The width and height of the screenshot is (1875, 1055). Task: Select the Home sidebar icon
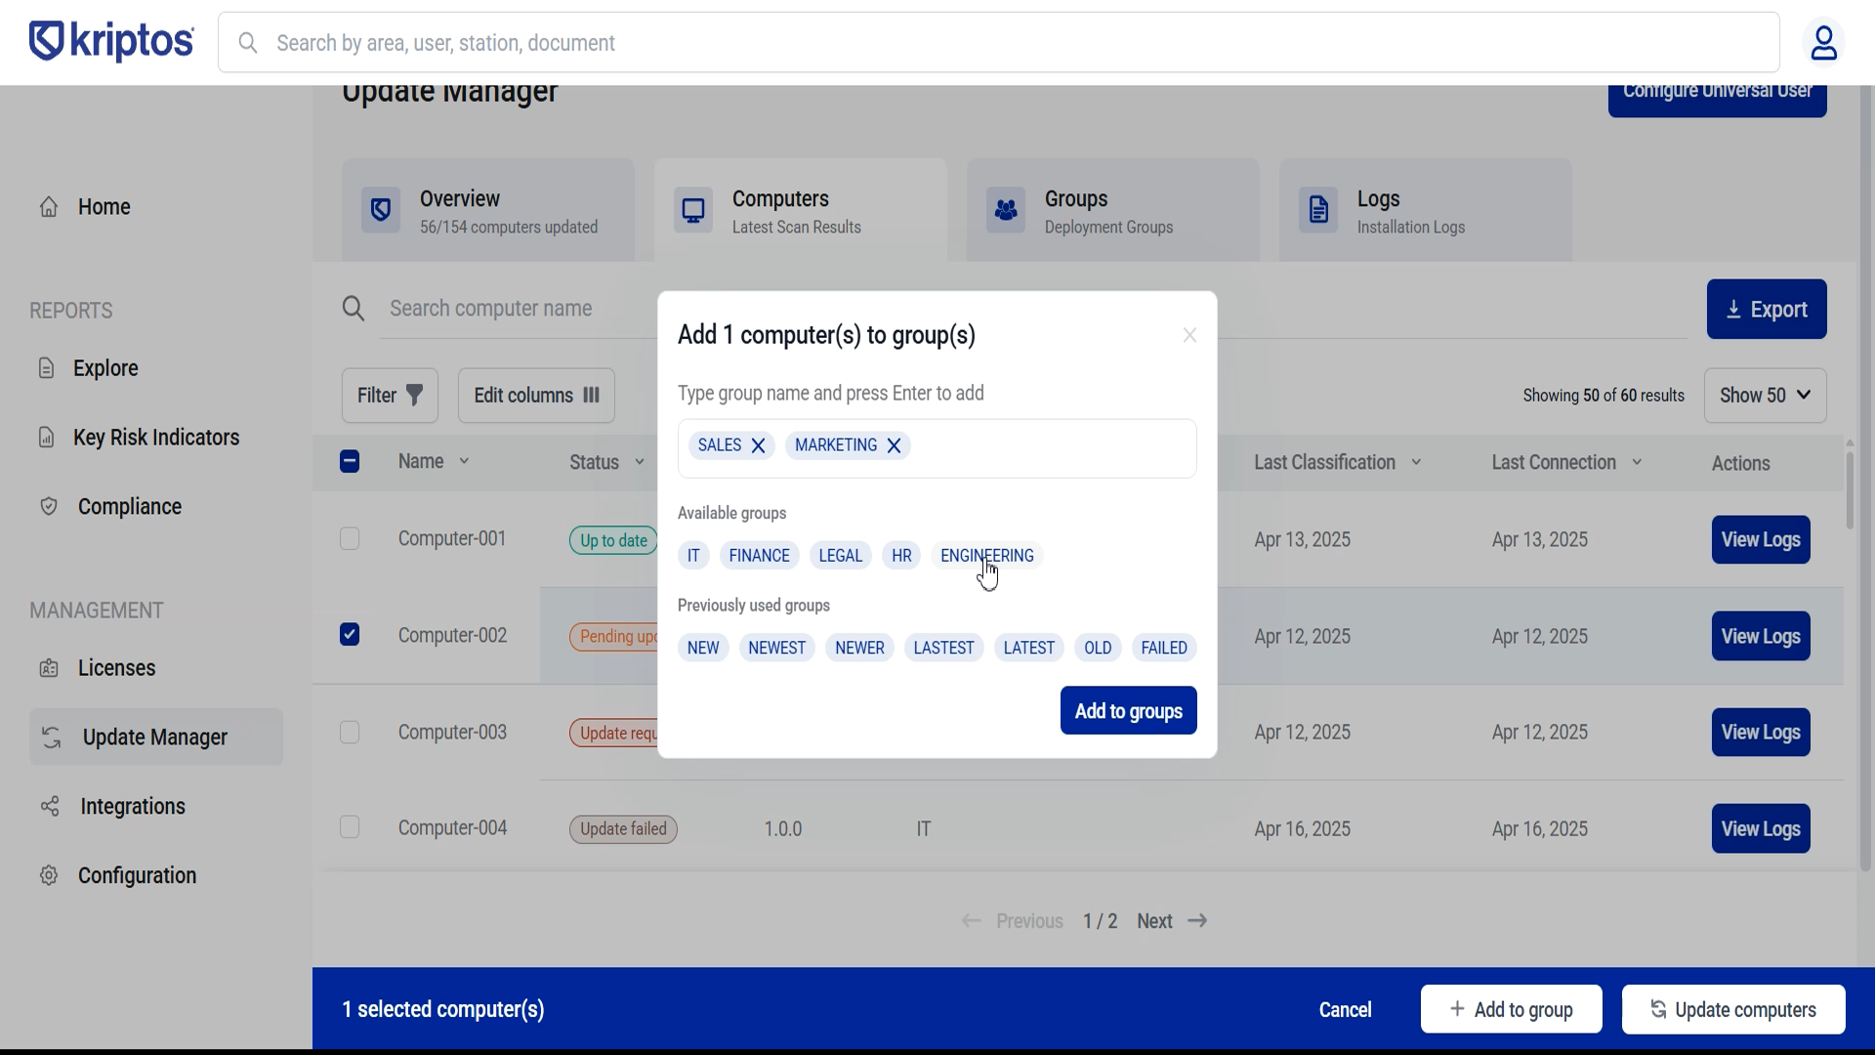click(48, 206)
